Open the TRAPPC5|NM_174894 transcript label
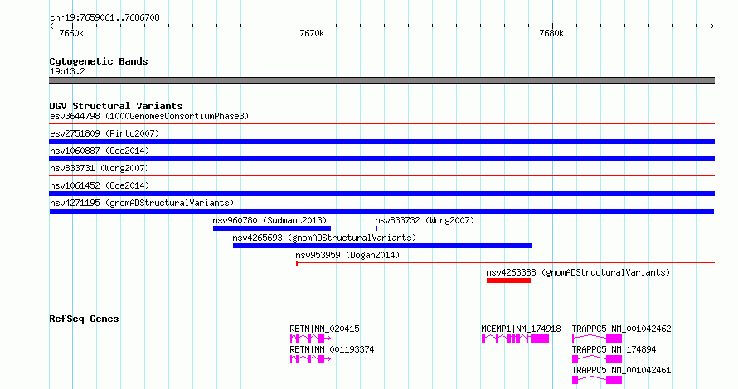Viewport: 738px width, 389px height. point(614,349)
